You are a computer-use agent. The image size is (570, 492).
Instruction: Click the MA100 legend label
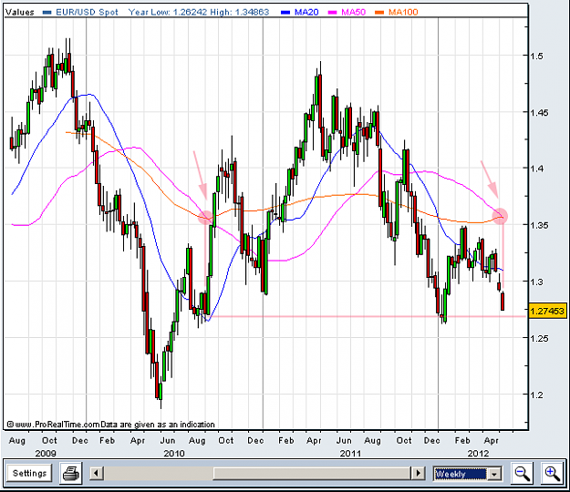403,12
